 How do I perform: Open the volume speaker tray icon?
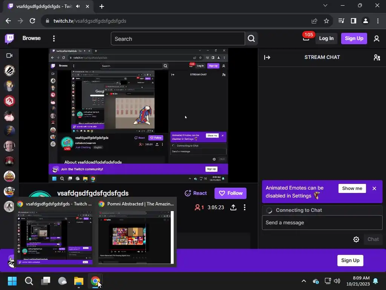(337, 281)
